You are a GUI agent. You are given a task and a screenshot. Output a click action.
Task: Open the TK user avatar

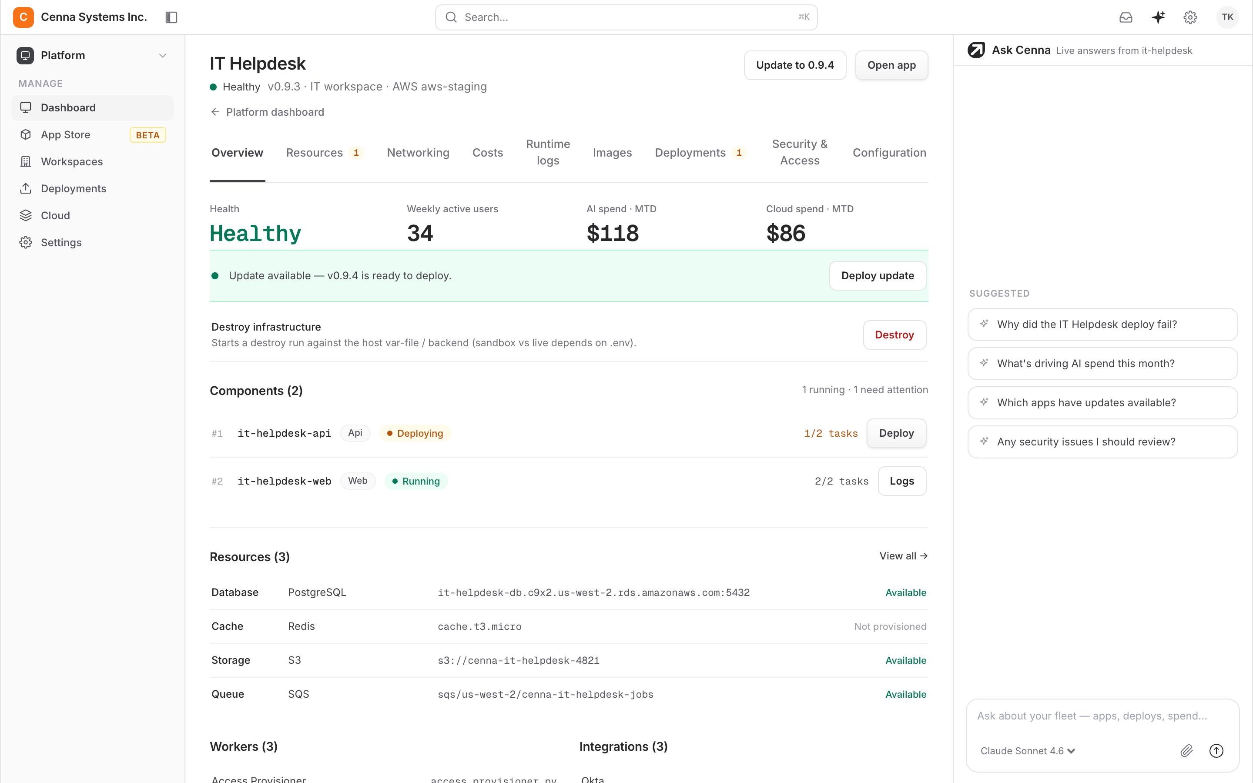pos(1227,17)
